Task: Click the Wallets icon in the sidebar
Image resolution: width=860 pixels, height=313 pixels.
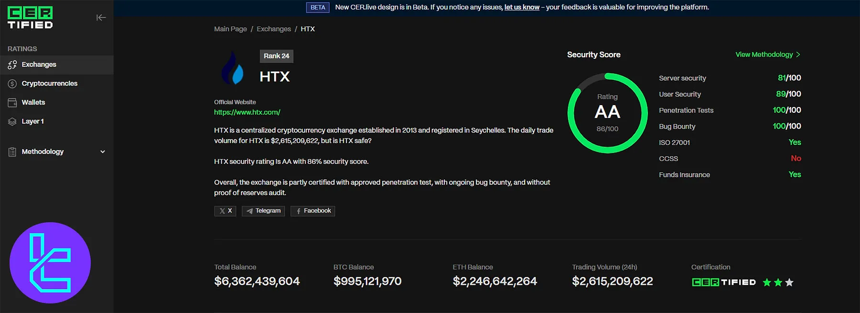Action: pyautogui.click(x=12, y=103)
